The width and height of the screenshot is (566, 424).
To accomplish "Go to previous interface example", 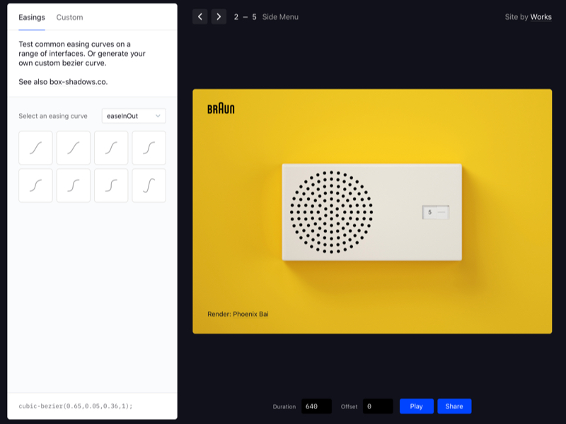I will [x=200, y=17].
